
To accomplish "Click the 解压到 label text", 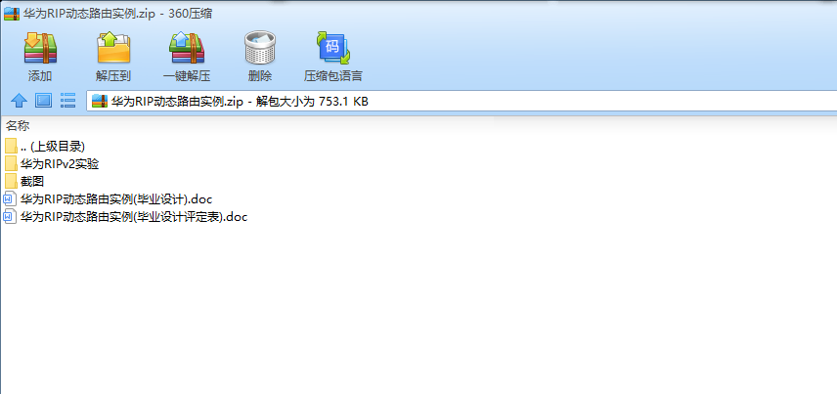I will tap(113, 76).
